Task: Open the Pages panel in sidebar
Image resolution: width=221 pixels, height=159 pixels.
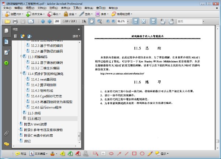Action: pyautogui.click(x=6, y=31)
